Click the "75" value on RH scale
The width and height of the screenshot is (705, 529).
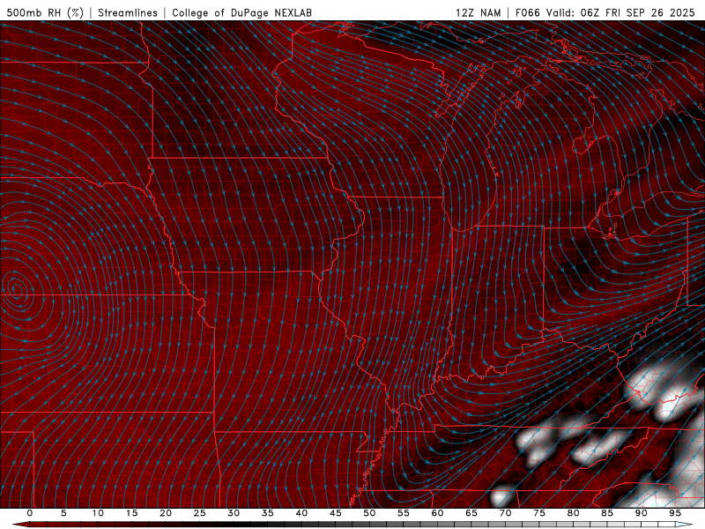tap(539, 513)
